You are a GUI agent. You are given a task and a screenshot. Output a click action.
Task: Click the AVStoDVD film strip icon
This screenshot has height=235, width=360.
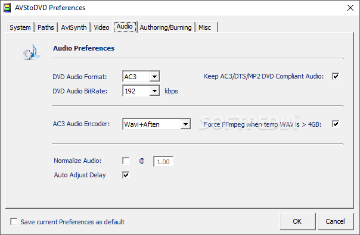[7, 8]
